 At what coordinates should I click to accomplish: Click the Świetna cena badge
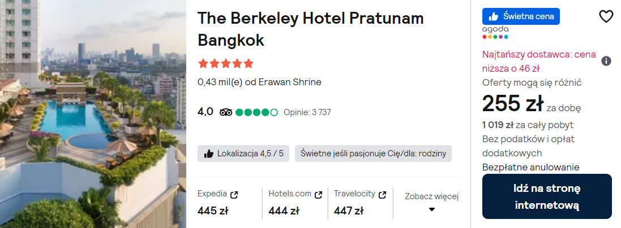[521, 16]
